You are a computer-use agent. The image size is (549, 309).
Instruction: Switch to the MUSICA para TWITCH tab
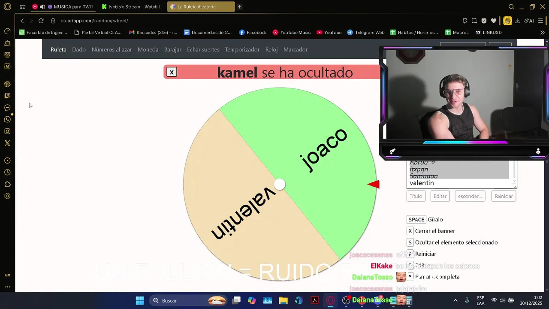click(x=64, y=7)
